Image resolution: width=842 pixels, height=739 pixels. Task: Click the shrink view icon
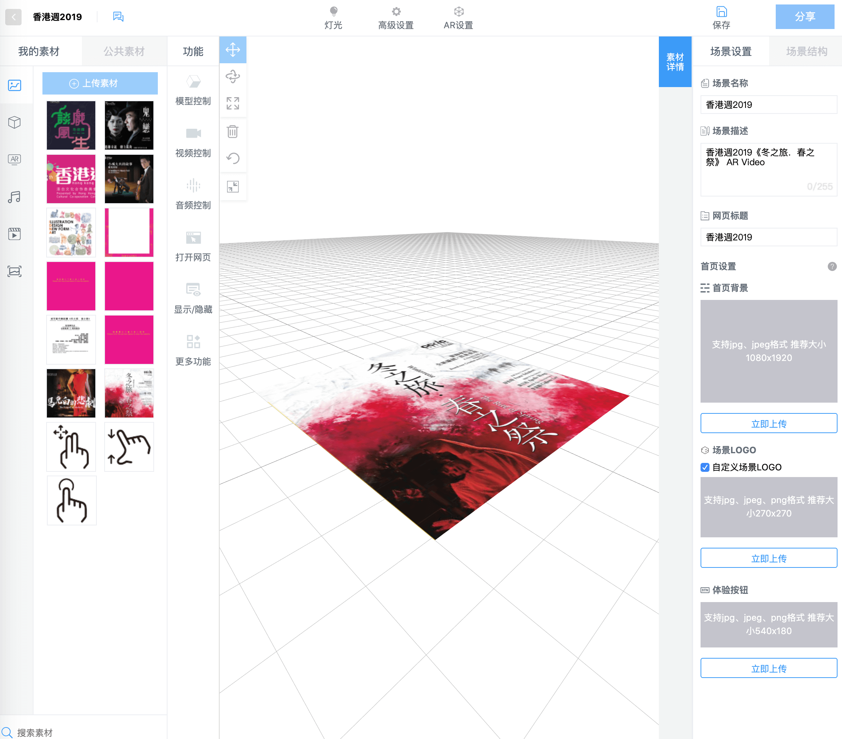[x=233, y=187]
